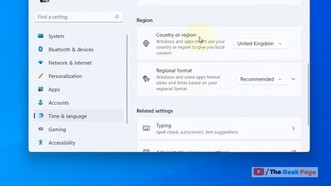Click the Find a setting search box

[x=79, y=17]
